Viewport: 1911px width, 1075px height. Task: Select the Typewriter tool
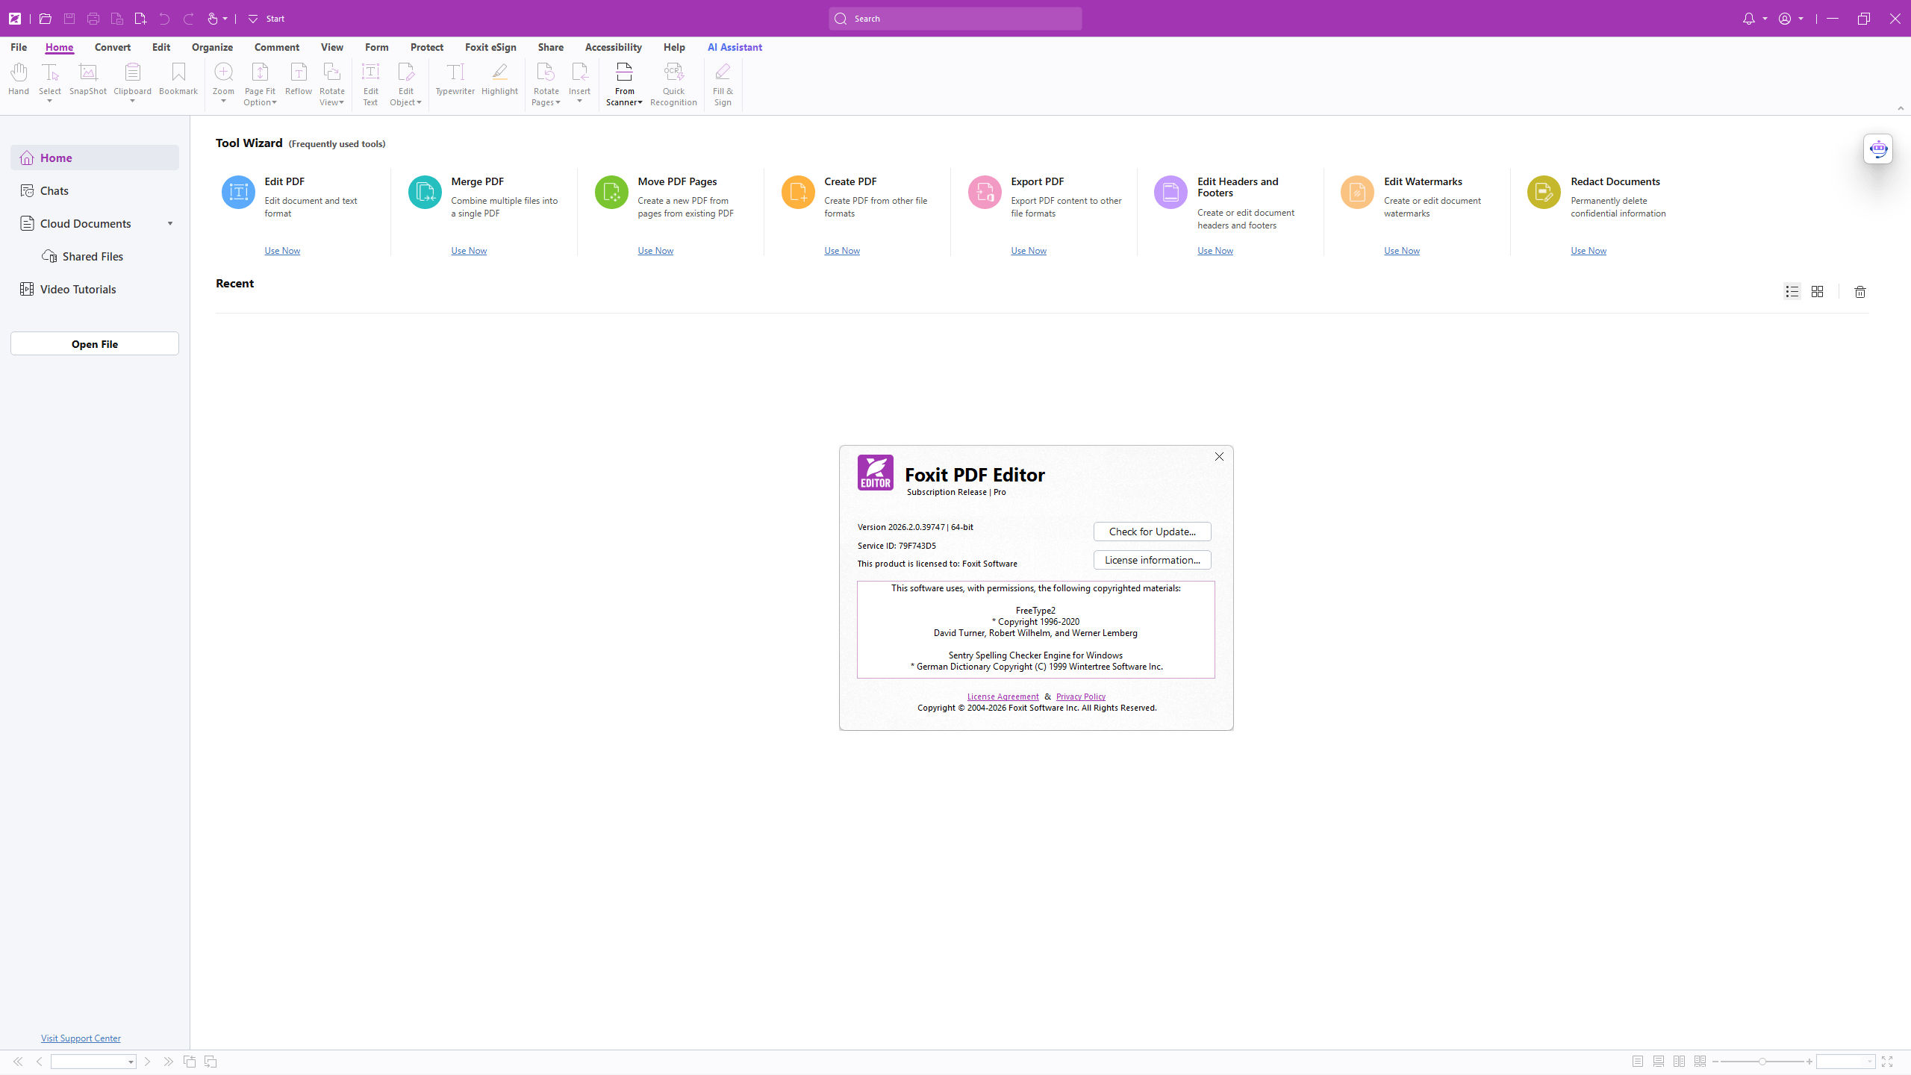(455, 79)
